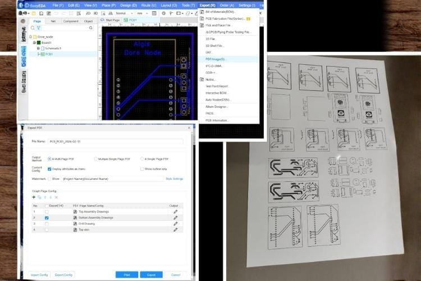
Task: Toggle Display attributes as menu checkbox
Action: (x=49, y=169)
